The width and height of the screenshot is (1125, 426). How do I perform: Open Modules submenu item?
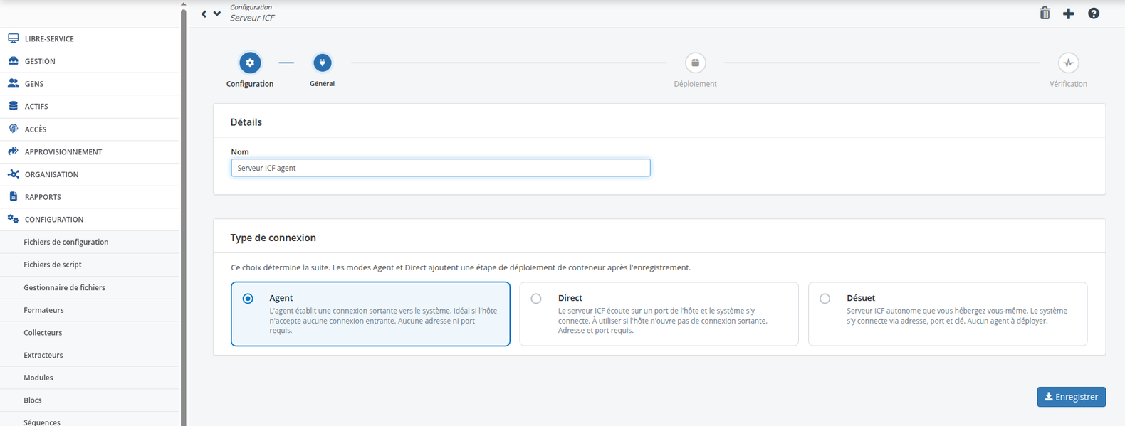90,378
